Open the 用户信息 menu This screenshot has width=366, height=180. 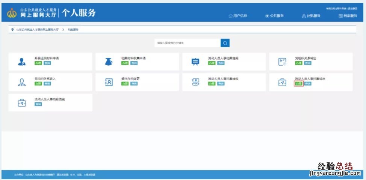(x=237, y=16)
